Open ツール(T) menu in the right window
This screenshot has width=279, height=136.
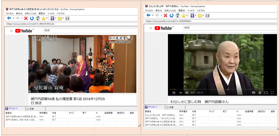coord(191,11)
